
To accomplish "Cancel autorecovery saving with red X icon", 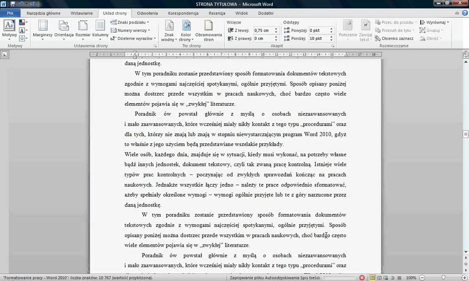I will [362, 278].
